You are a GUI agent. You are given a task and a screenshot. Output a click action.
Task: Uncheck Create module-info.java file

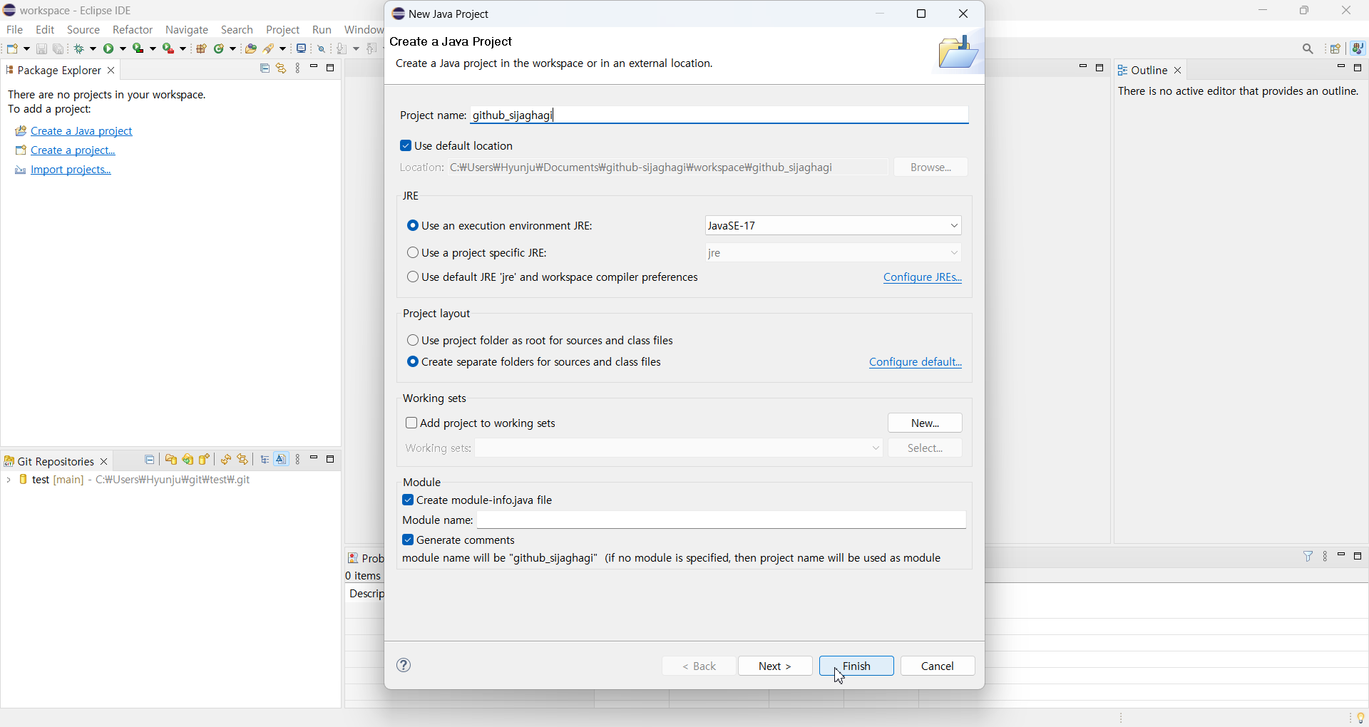point(408,500)
